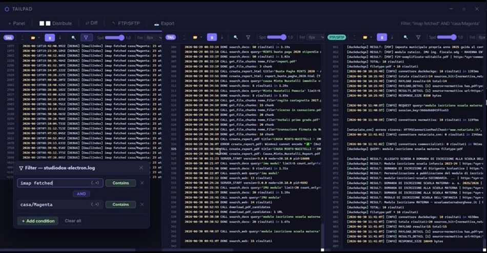
Task: Open folder icon in left TAIL panel
Action: 33,37
